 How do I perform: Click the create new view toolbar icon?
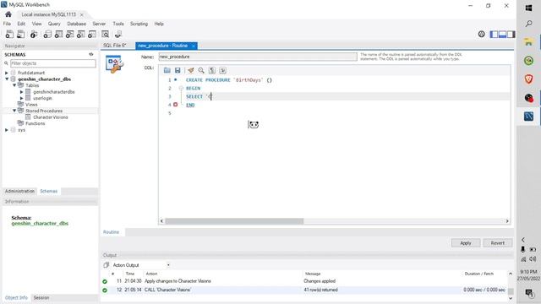(69, 34)
